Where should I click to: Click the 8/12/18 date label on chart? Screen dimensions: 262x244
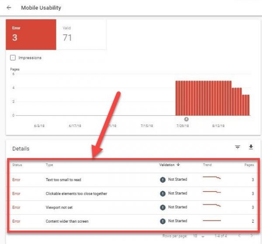tap(218, 126)
